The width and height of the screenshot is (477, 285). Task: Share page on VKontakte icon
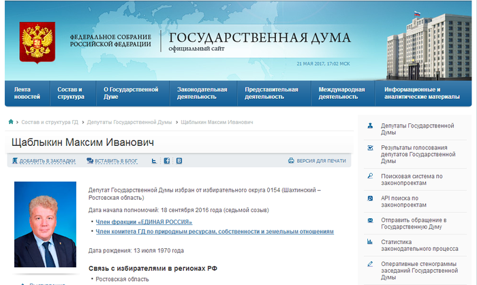click(x=179, y=161)
